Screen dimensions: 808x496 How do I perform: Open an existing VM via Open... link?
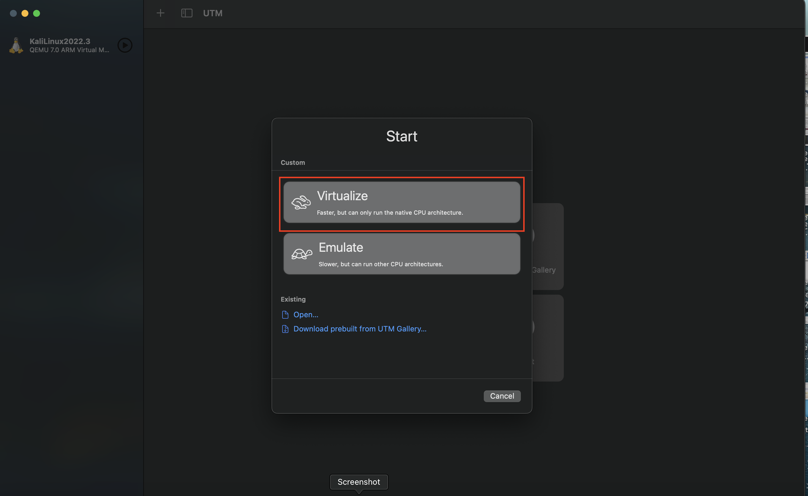click(x=306, y=315)
